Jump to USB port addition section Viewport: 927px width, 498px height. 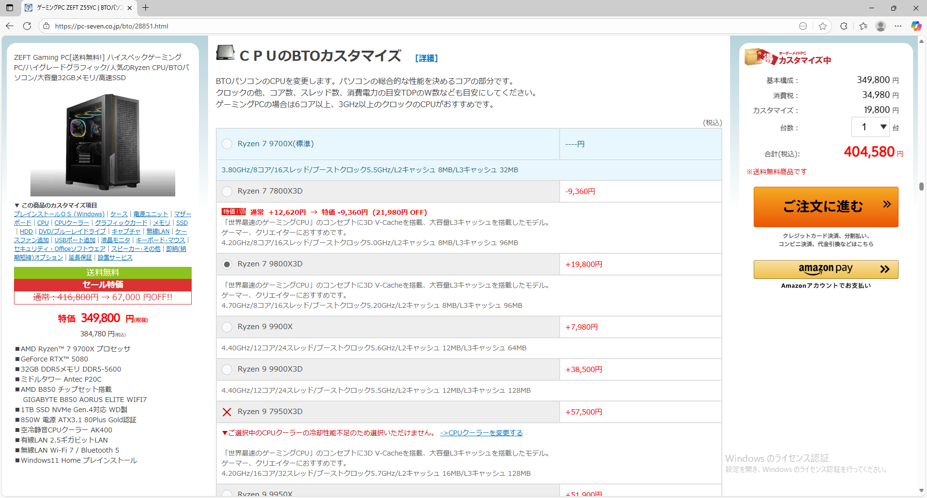(75, 240)
